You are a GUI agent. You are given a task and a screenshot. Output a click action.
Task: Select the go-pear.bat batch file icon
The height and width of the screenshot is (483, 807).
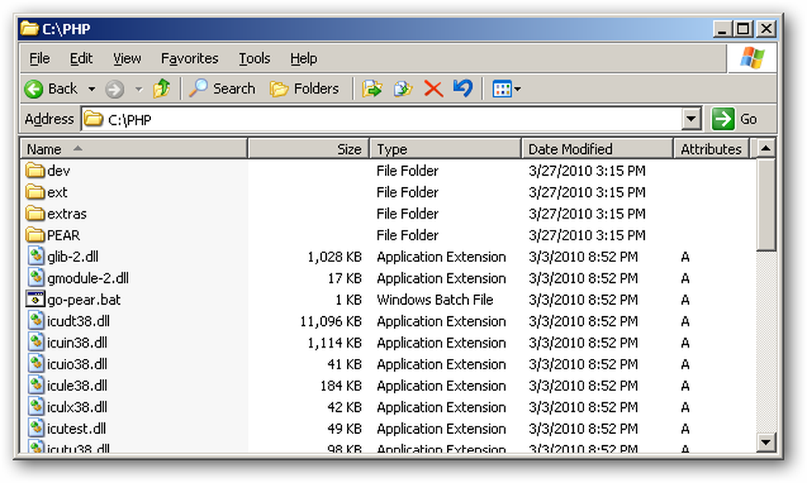36,299
